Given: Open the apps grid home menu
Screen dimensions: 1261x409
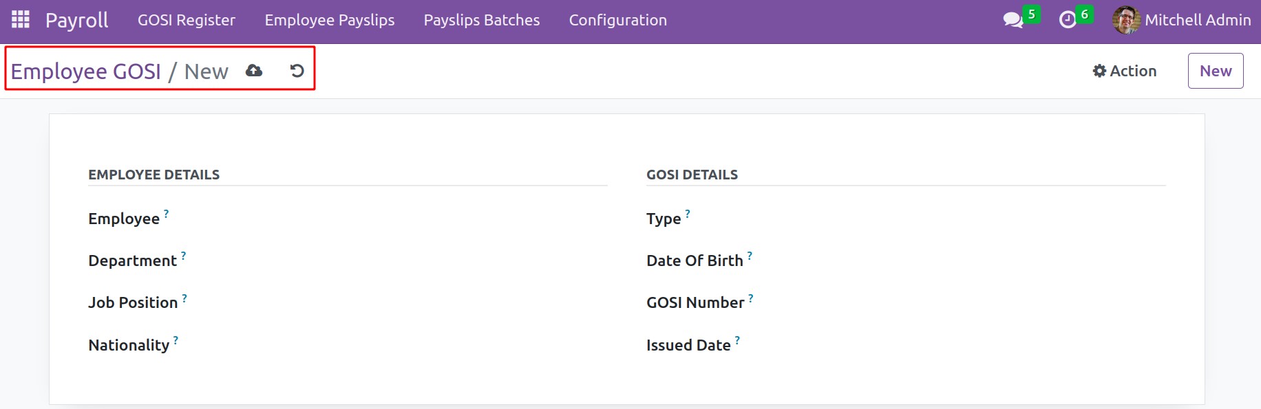Looking at the screenshot, I should coord(21,20).
